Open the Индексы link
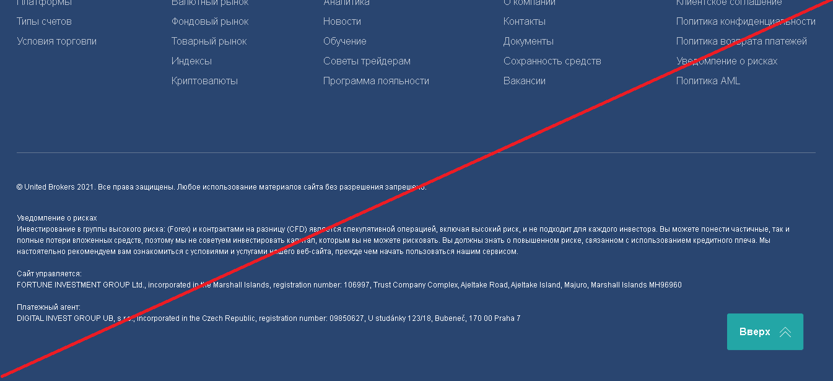The width and height of the screenshot is (833, 381). 191,61
